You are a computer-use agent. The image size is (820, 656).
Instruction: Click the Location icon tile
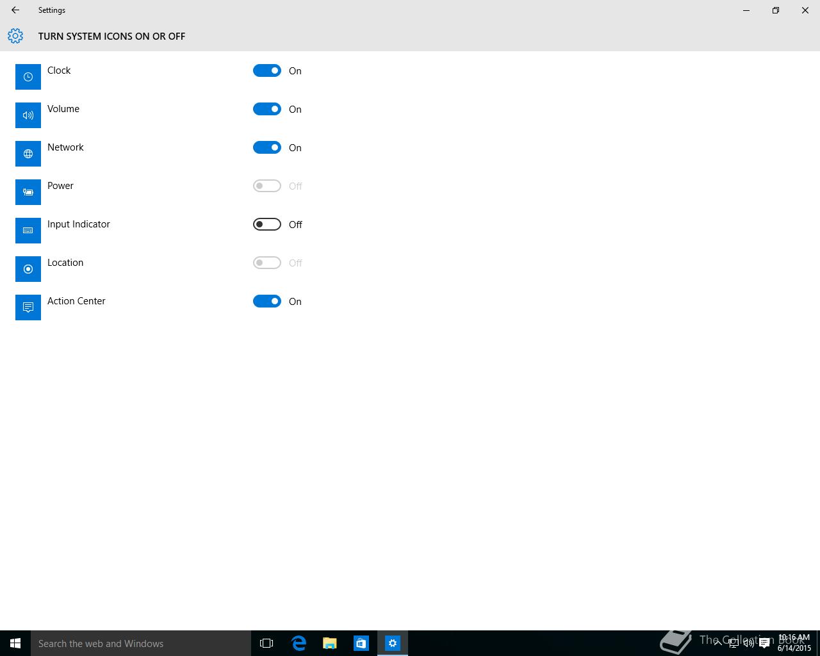click(28, 269)
